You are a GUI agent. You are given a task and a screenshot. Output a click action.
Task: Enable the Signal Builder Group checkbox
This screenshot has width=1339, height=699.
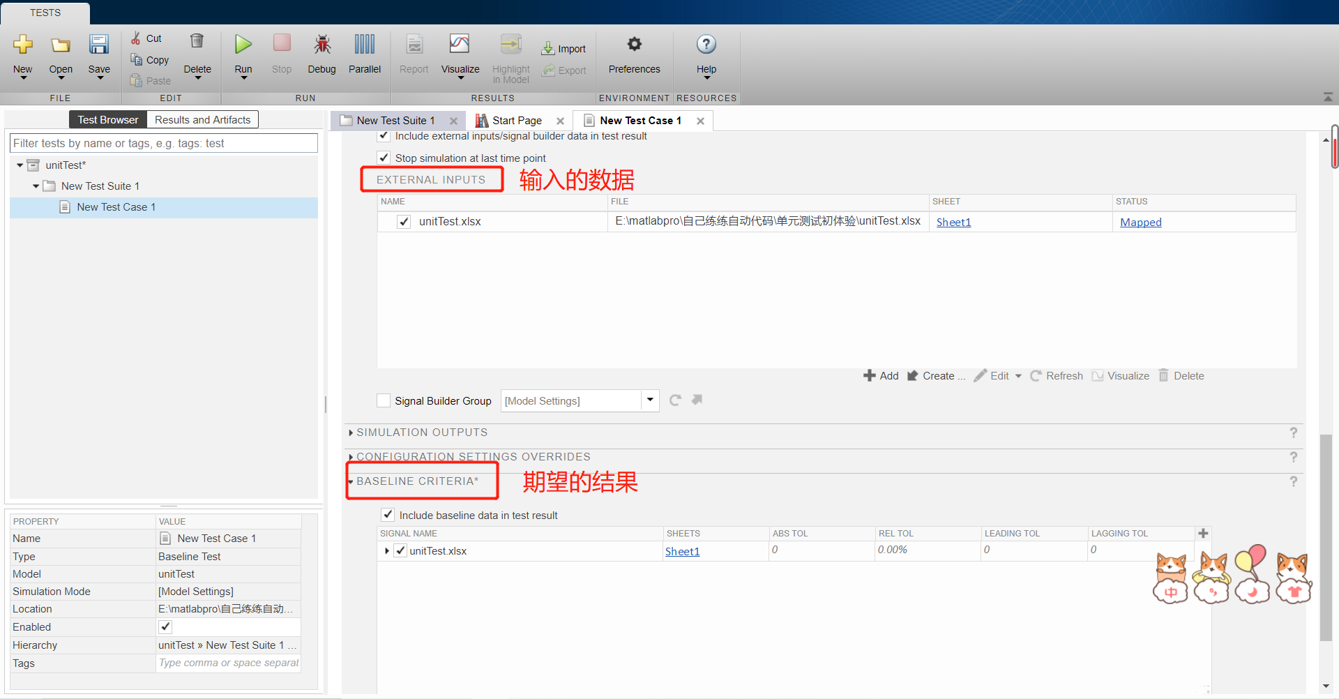coord(383,400)
